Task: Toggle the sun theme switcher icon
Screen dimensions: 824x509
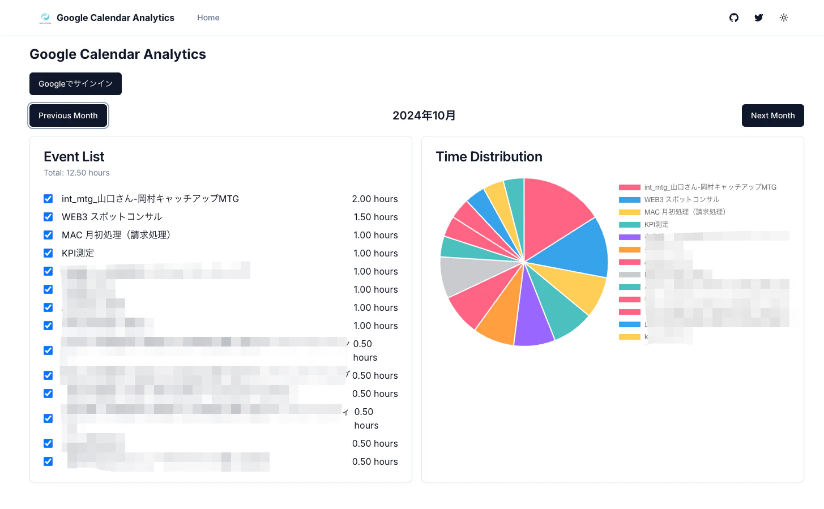Action: pyautogui.click(x=784, y=18)
